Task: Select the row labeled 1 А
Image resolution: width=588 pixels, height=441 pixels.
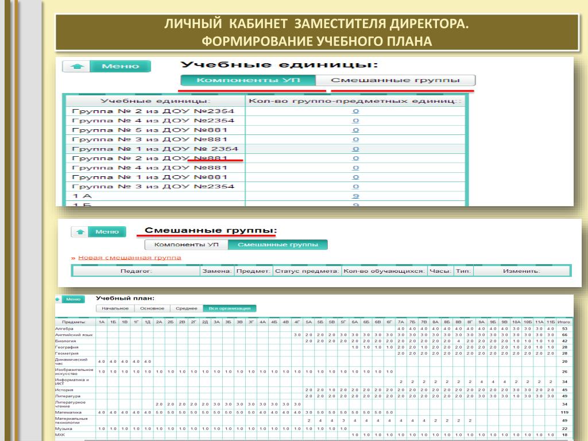Action: click(x=265, y=196)
